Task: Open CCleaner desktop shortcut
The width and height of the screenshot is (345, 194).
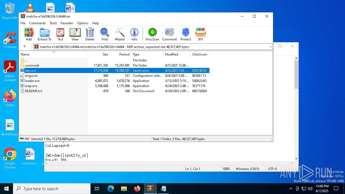Action: pyautogui.click(x=10, y=40)
